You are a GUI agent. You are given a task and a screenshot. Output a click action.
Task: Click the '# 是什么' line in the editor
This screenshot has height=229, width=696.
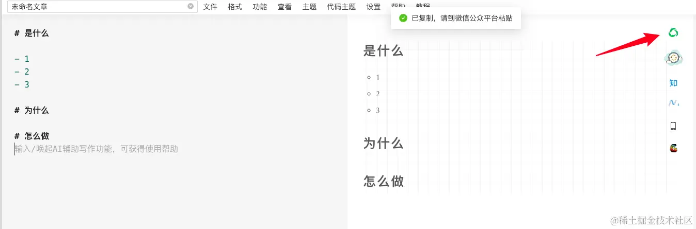pos(31,33)
